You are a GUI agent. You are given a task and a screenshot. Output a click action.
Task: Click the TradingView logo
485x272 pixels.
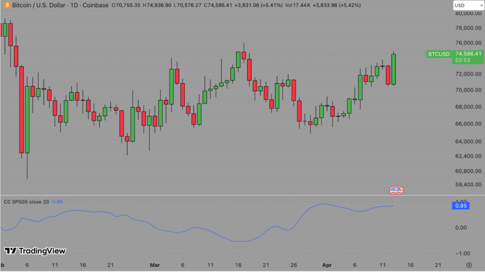point(35,251)
